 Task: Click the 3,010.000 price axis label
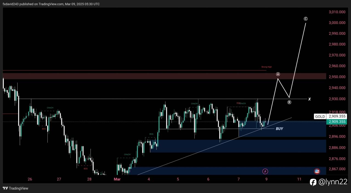coord(337,12)
